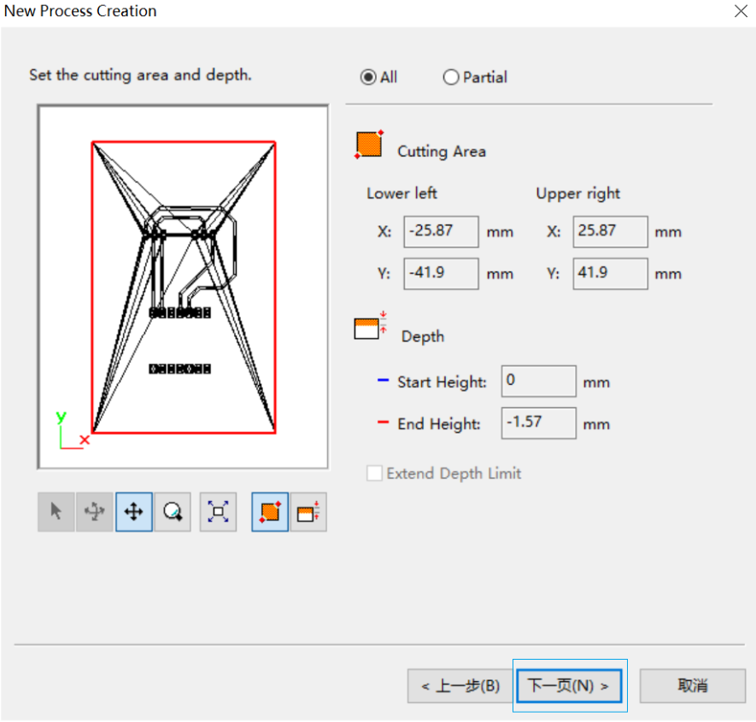Click the orange Cutting Area section icon

pos(369,144)
